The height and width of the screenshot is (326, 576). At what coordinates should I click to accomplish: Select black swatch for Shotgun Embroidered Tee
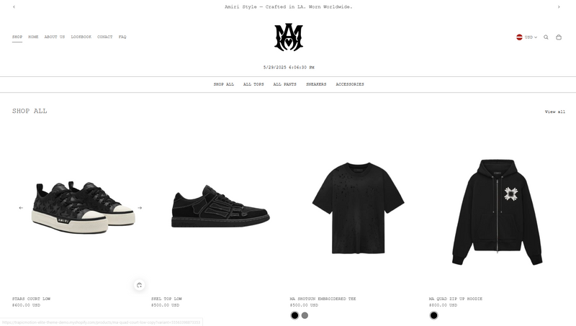coord(294,315)
